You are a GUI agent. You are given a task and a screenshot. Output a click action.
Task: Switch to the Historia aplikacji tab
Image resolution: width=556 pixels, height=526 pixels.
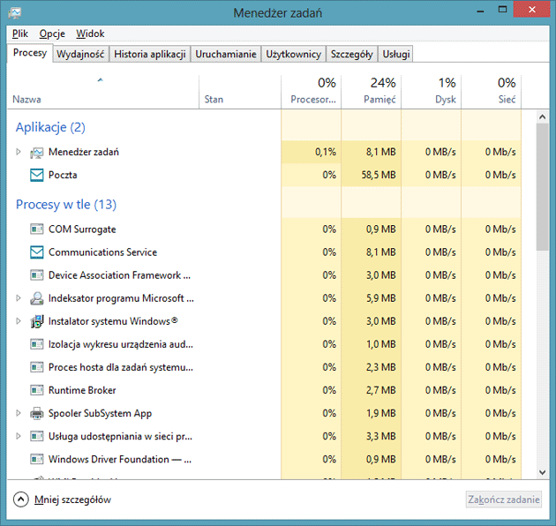[150, 54]
